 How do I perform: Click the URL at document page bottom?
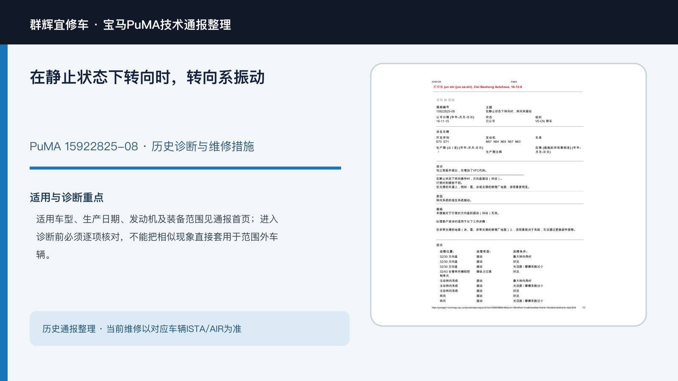(x=504, y=308)
